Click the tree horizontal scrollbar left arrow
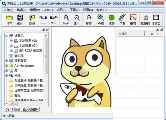This screenshot has width=166, height=120. click(7, 103)
